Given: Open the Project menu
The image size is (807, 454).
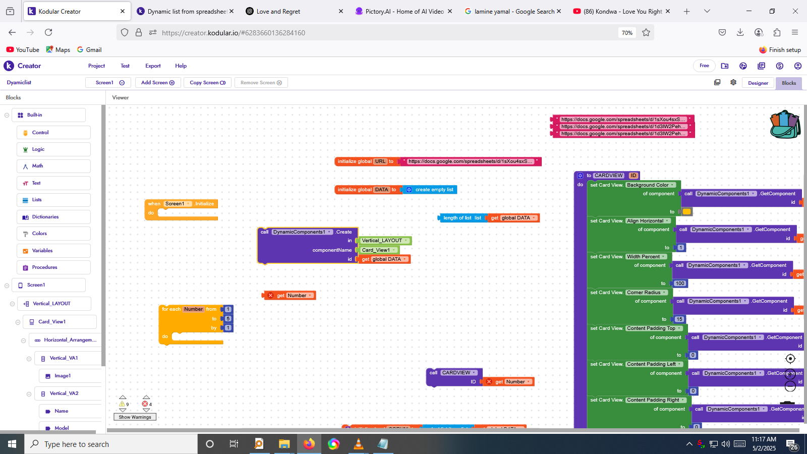Looking at the screenshot, I should pos(96,66).
